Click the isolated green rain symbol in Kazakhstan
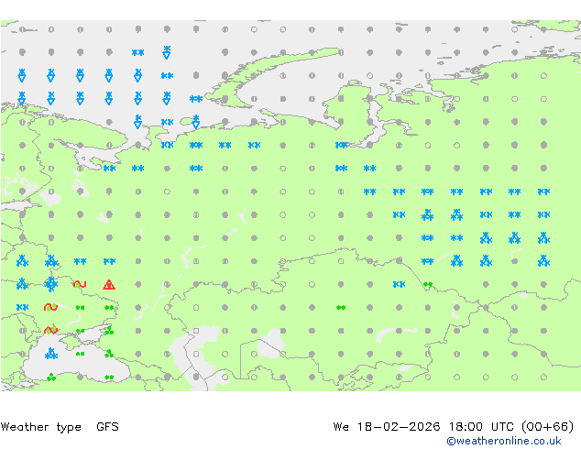 pos(341,308)
